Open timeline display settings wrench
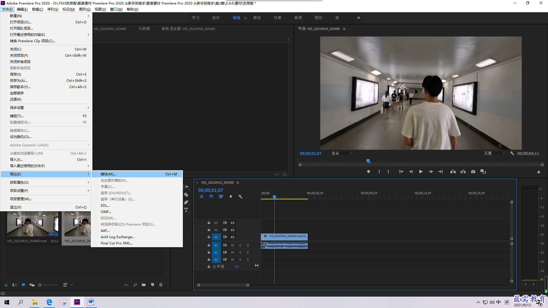Viewport: 548px width, 308px height. pyautogui.click(x=240, y=196)
